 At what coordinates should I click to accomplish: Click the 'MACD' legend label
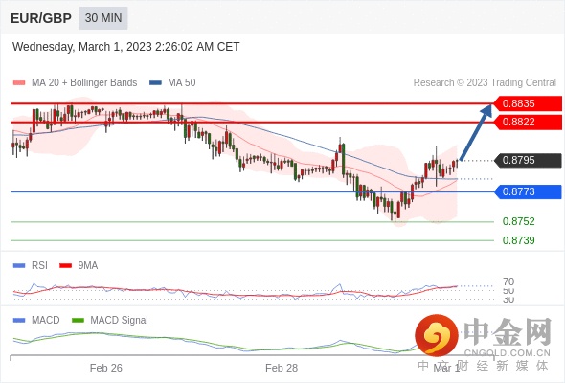pos(46,320)
